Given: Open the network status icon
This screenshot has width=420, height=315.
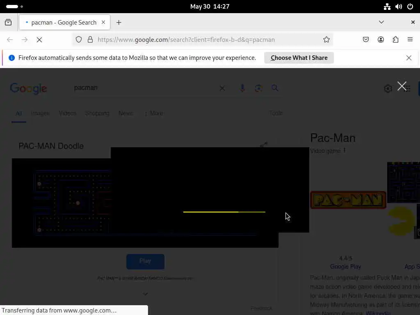Looking at the screenshot, I should (x=387, y=7).
